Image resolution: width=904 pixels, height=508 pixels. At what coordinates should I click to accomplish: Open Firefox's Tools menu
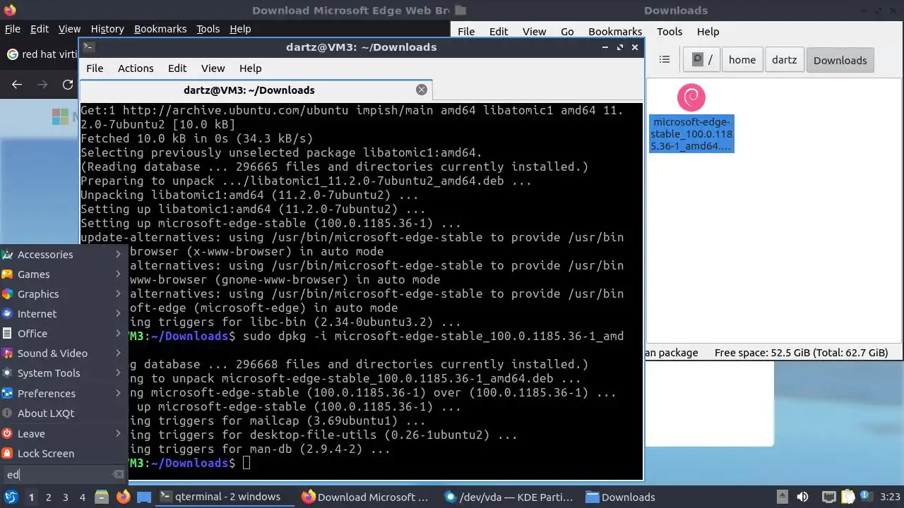pyautogui.click(x=208, y=29)
